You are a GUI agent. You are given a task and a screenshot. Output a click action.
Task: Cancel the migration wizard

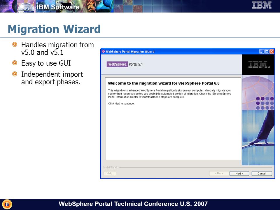[x=262, y=173]
